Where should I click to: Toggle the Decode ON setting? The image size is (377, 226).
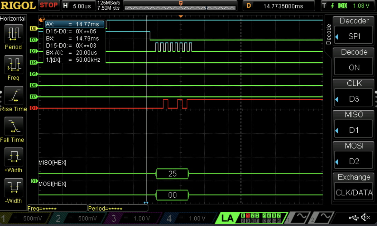(x=354, y=62)
